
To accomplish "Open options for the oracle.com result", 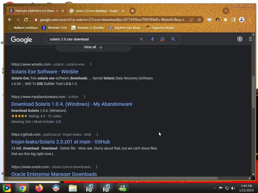I will tap(97, 167).
